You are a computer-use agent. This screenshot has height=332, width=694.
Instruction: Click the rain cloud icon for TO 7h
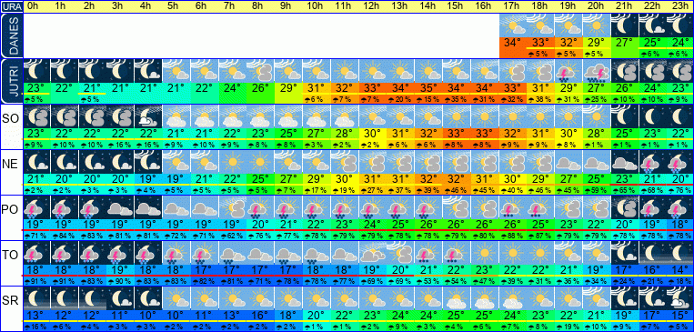232,252
